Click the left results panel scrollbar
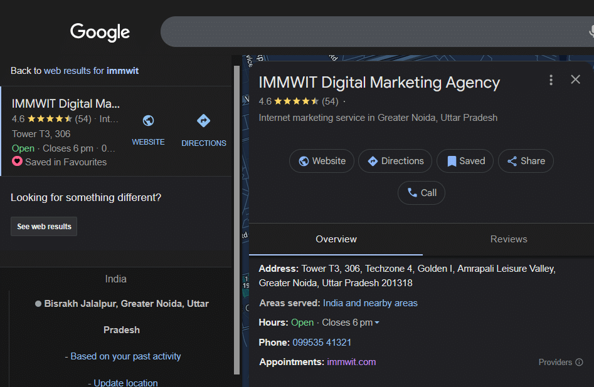 tap(236, 220)
